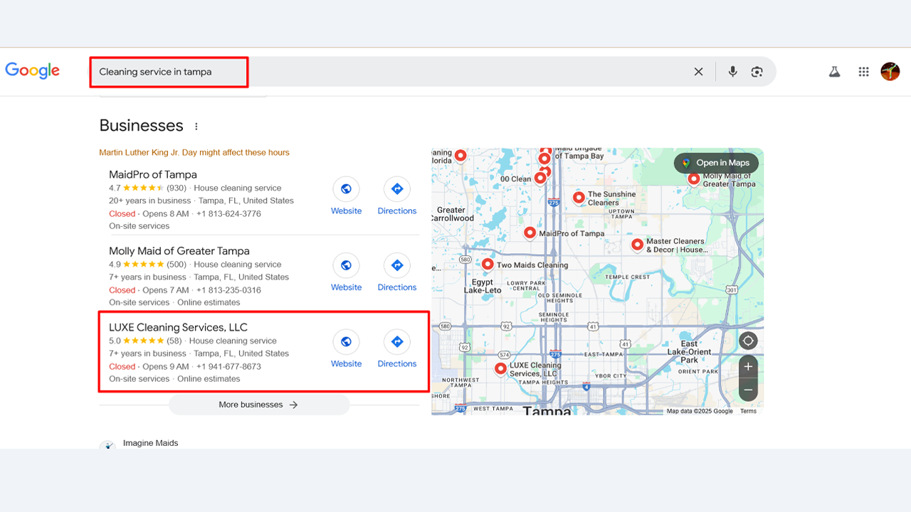Expand the More businesses list
The height and width of the screenshot is (512, 911).
click(259, 405)
